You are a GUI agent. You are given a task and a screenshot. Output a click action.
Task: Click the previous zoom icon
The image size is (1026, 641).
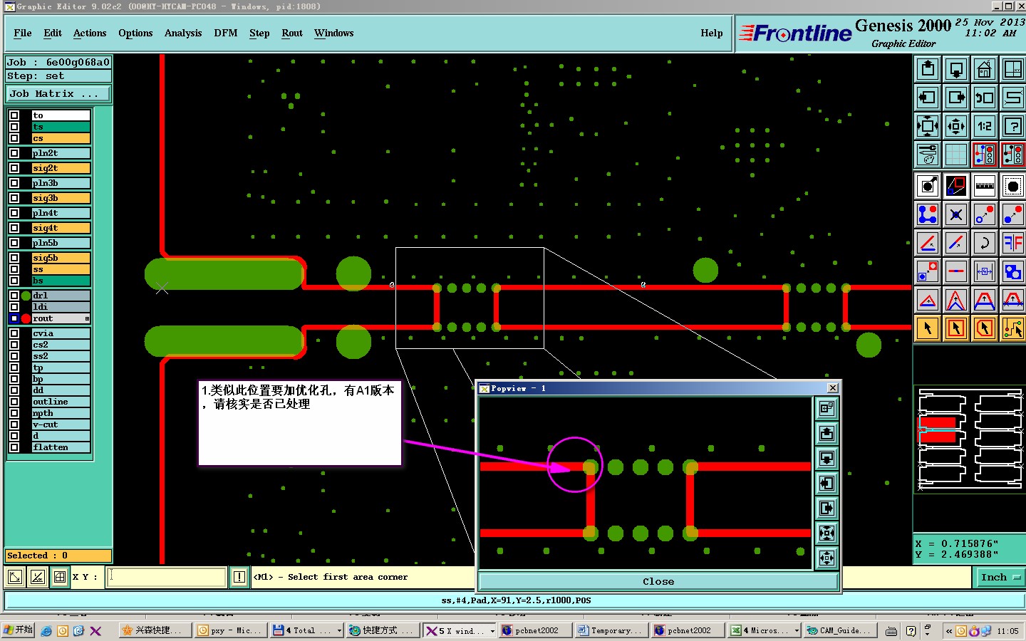[x=984, y=98]
